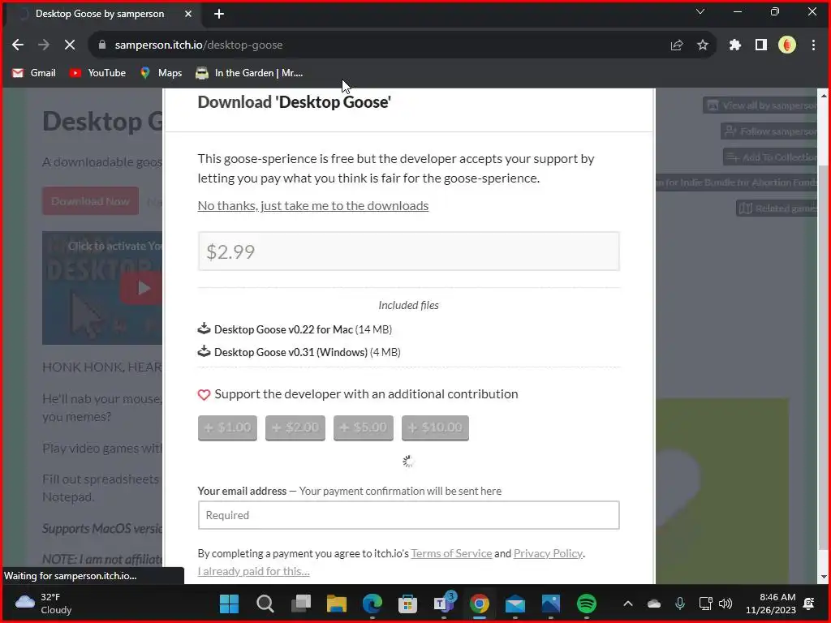Open Photos app from taskbar
831x623 pixels.
point(551,604)
